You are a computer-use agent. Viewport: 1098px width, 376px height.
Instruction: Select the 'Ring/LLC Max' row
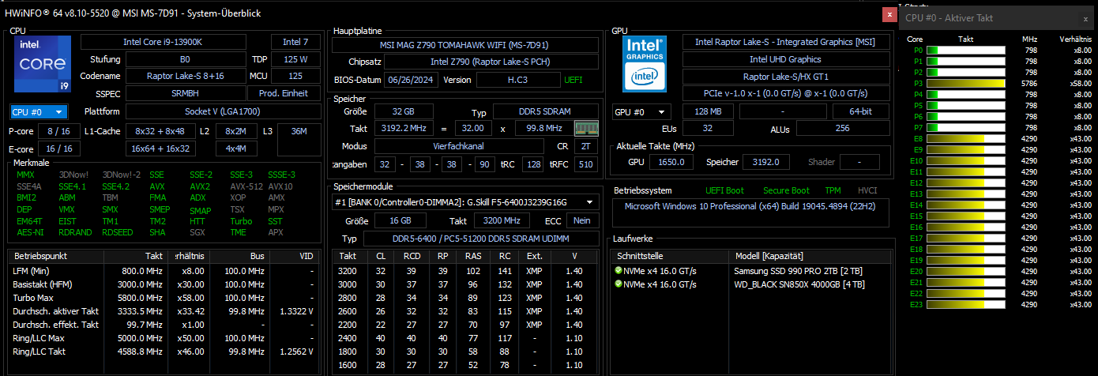[x=165, y=337]
